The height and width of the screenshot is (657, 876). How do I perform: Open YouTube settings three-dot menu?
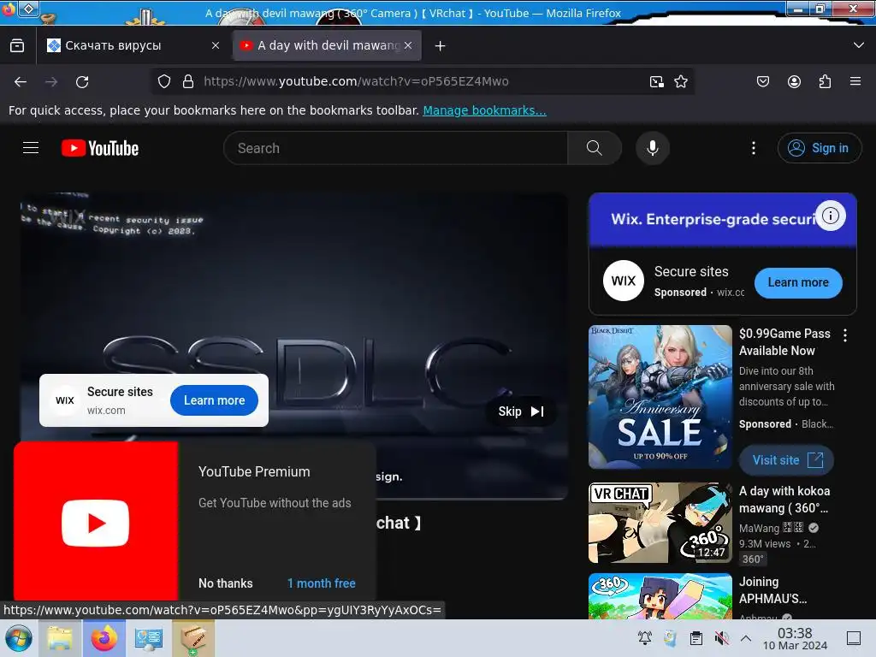tap(753, 148)
